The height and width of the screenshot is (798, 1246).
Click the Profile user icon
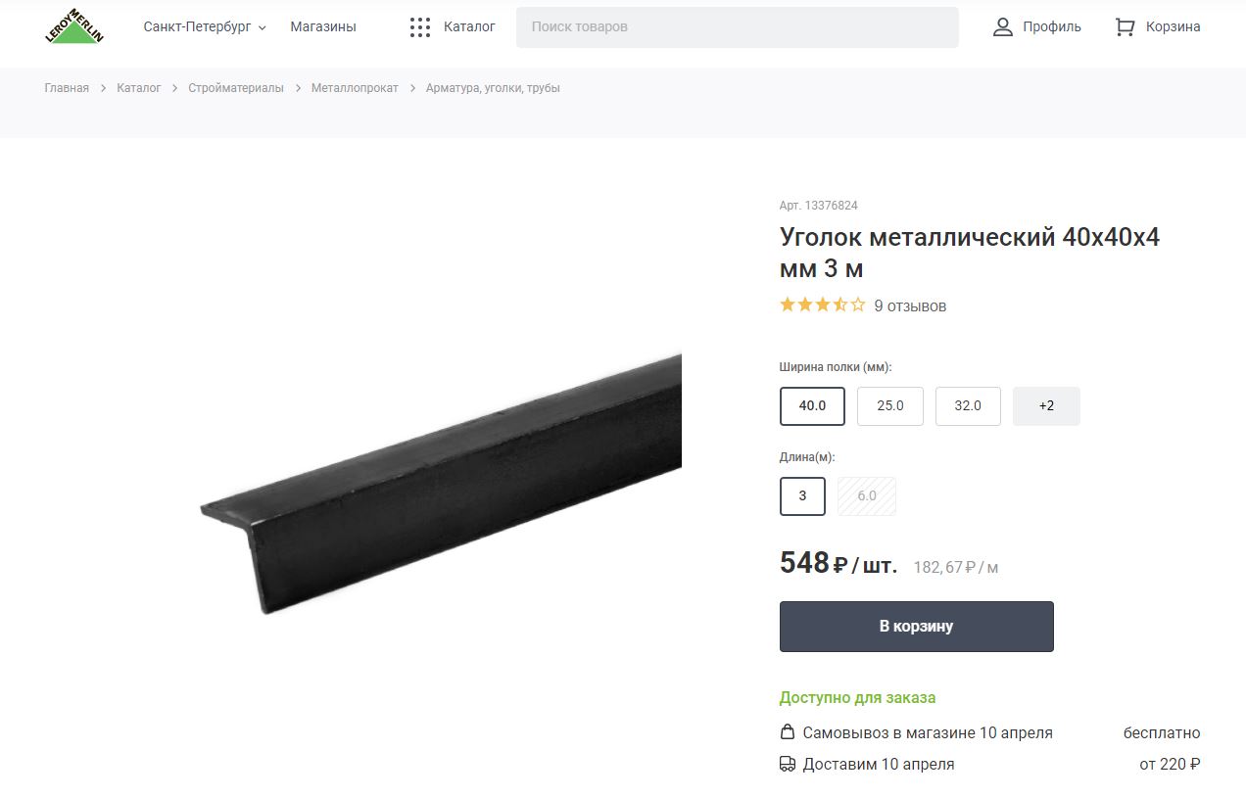coord(1002,27)
